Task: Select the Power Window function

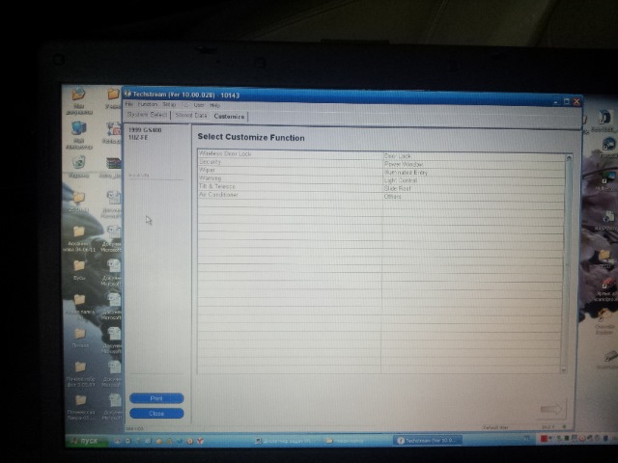Action: [473, 164]
